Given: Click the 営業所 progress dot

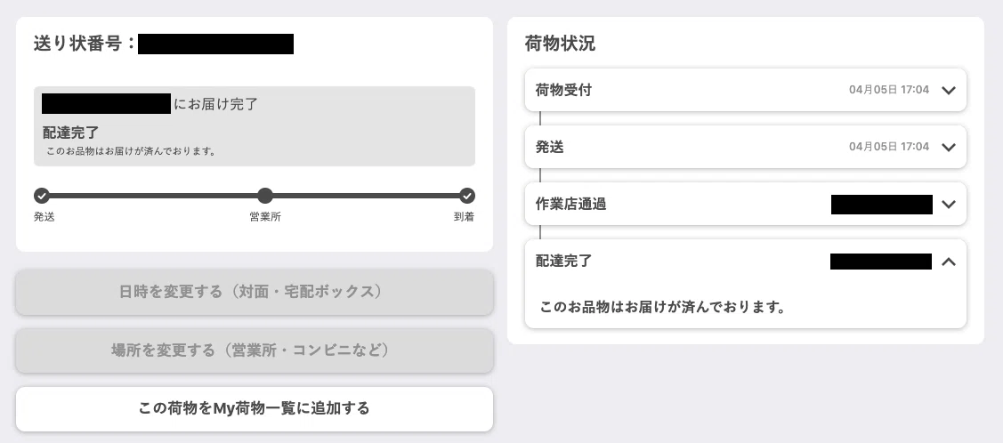Looking at the screenshot, I should point(265,196).
